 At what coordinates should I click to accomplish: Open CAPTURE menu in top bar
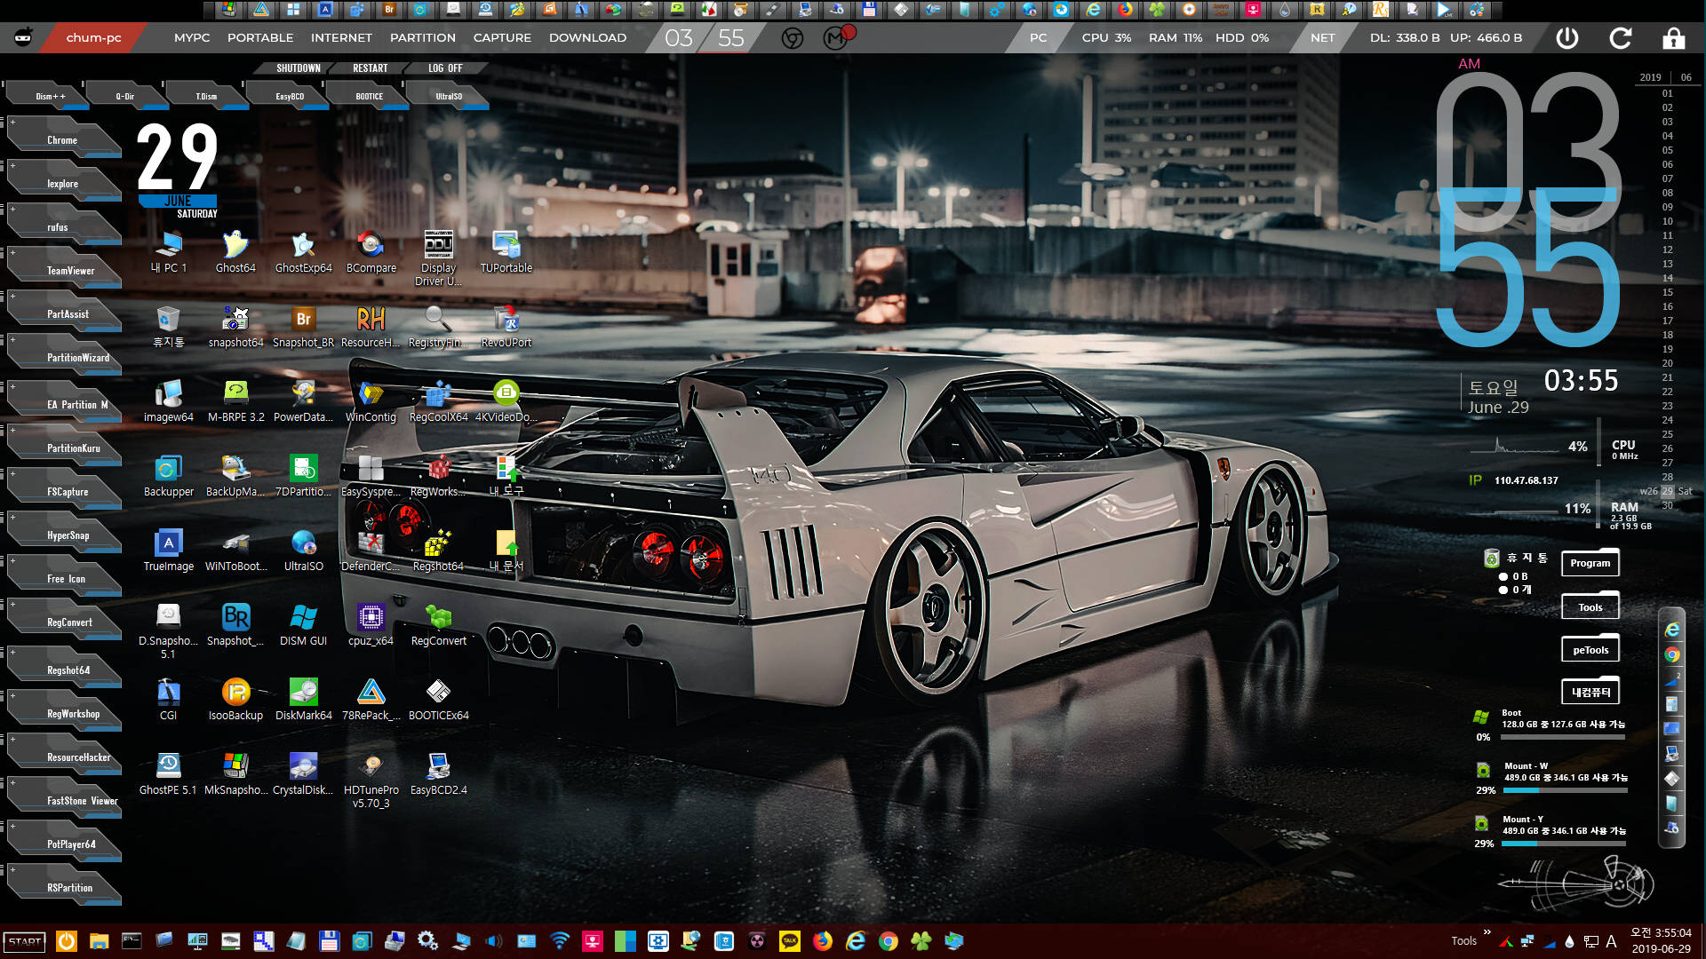(x=502, y=38)
